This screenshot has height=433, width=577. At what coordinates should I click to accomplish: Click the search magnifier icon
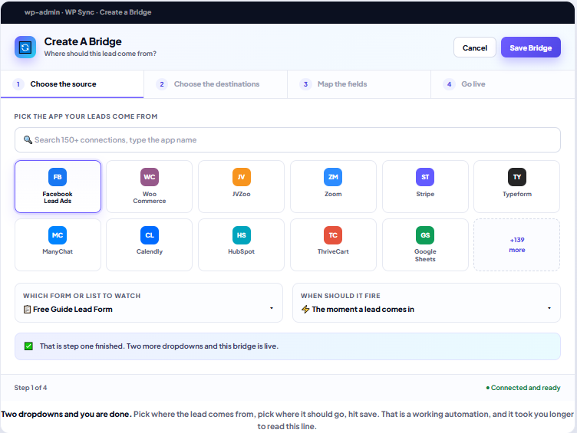(28, 139)
